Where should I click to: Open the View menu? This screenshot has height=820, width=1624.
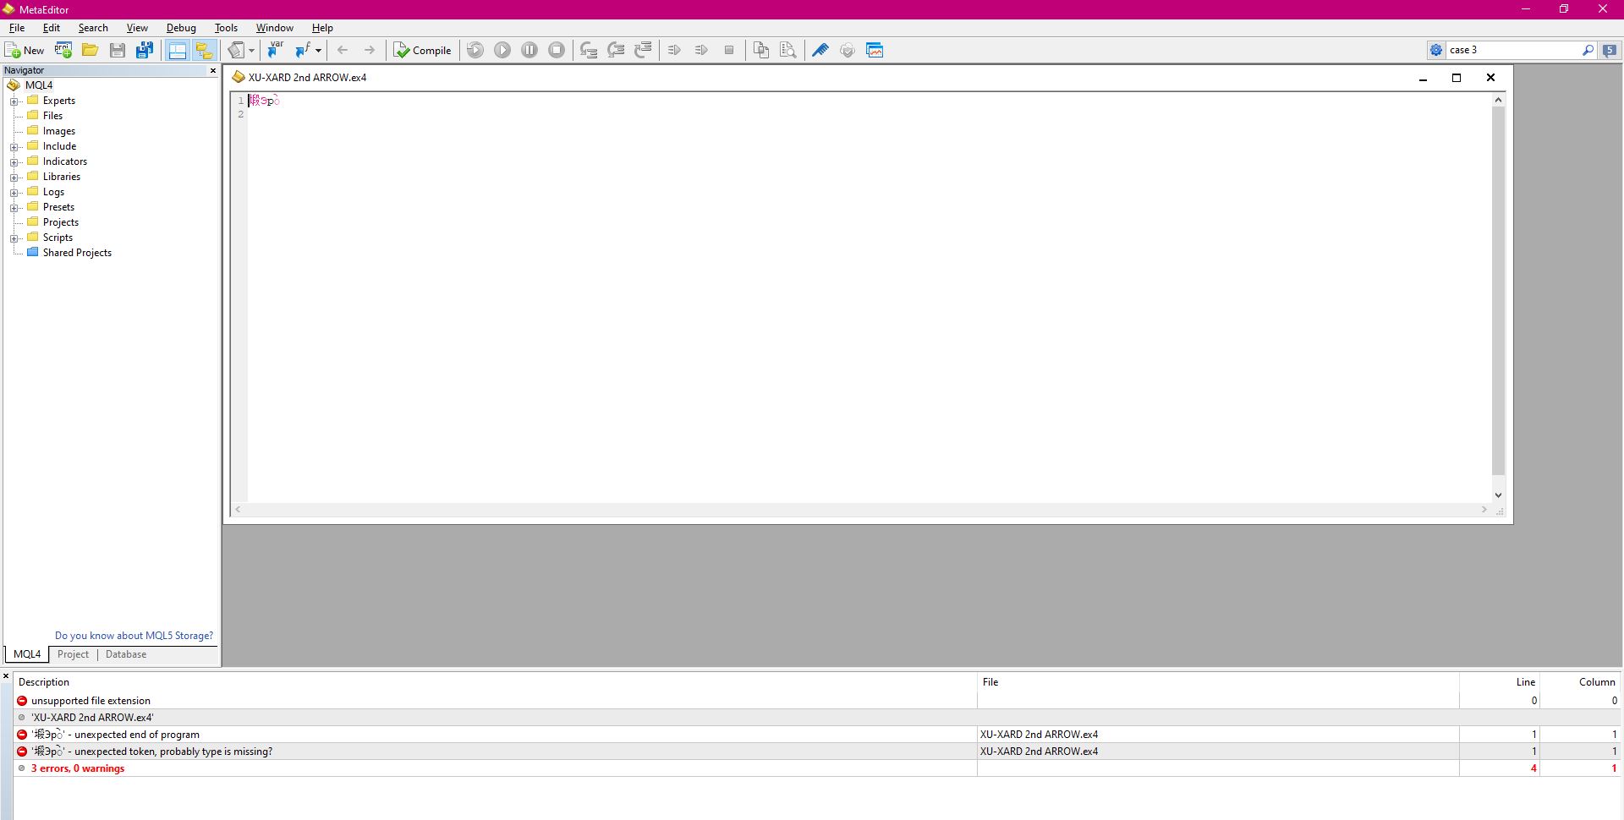137,28
